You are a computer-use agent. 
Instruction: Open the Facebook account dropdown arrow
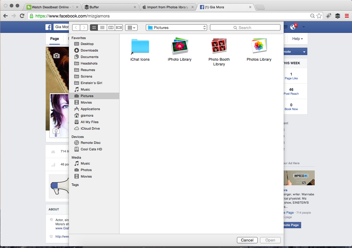click(303, 27)
